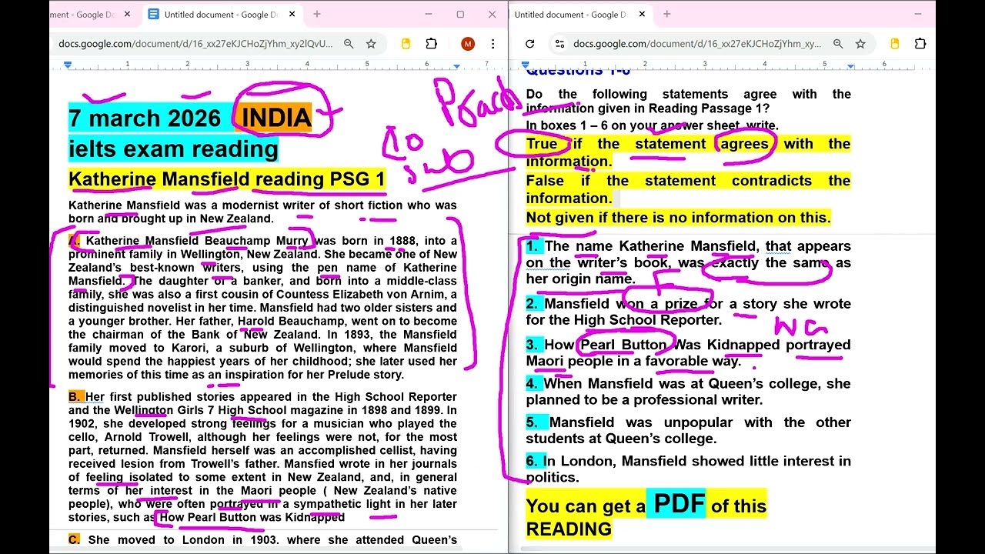Screen dimensions: 985x554
Task: Click the cyan highlighted 'PDF' word
Action: [679, 504]
